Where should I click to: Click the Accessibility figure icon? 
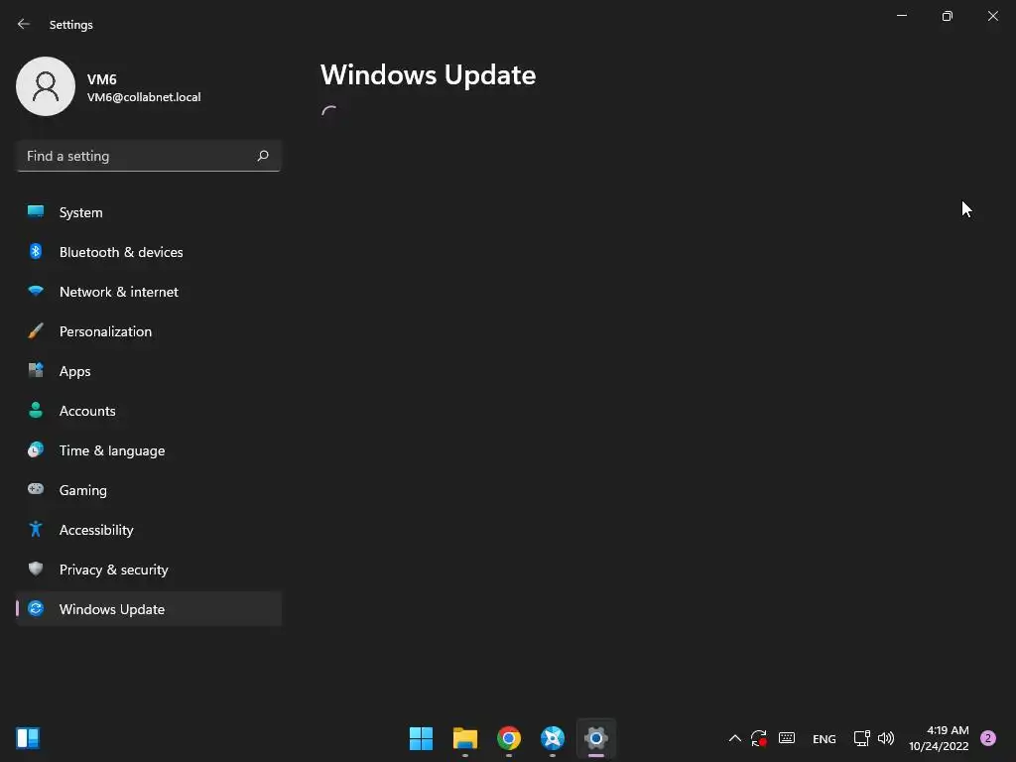36,530
